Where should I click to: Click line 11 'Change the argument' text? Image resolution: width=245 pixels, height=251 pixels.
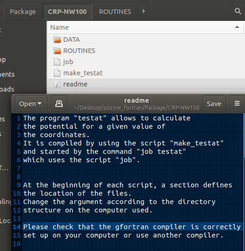pos(63,202)
